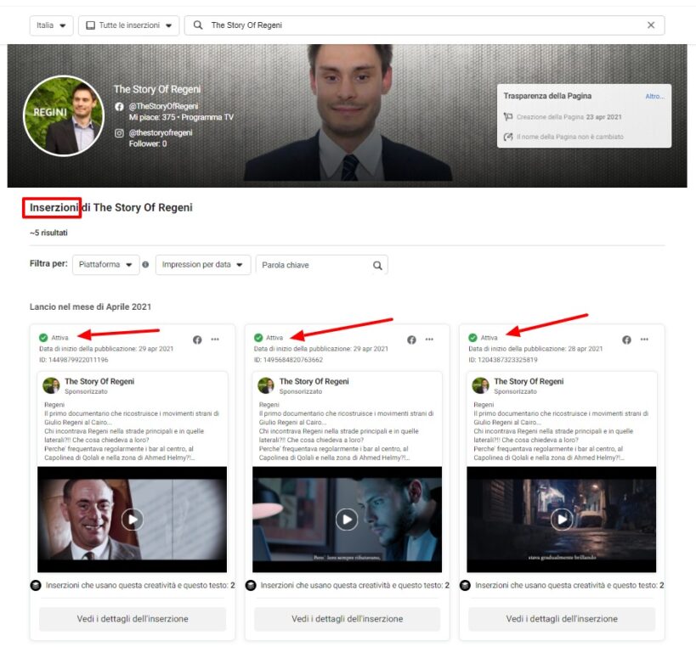Click the text 'ID: 1204387323325819'
The image size is (696, 652).
click(503, 360)
